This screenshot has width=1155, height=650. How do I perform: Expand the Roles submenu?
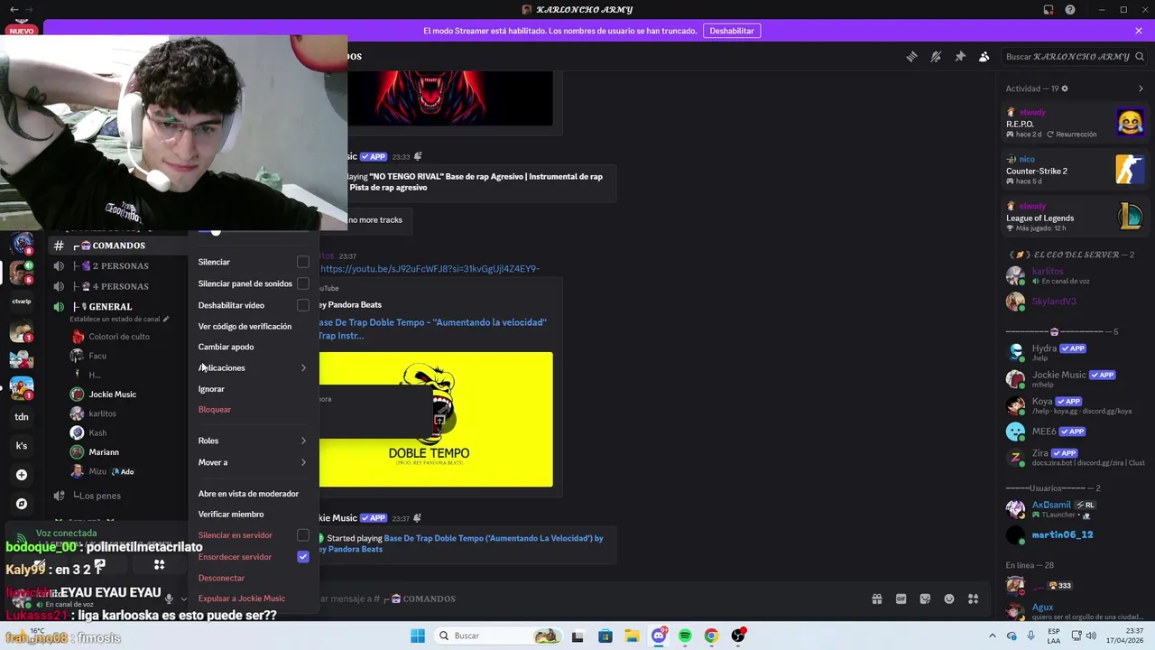tap(253, 441)
